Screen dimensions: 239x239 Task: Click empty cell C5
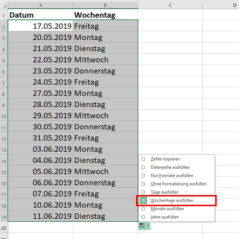pyautogui.click(x=170, y=59)
